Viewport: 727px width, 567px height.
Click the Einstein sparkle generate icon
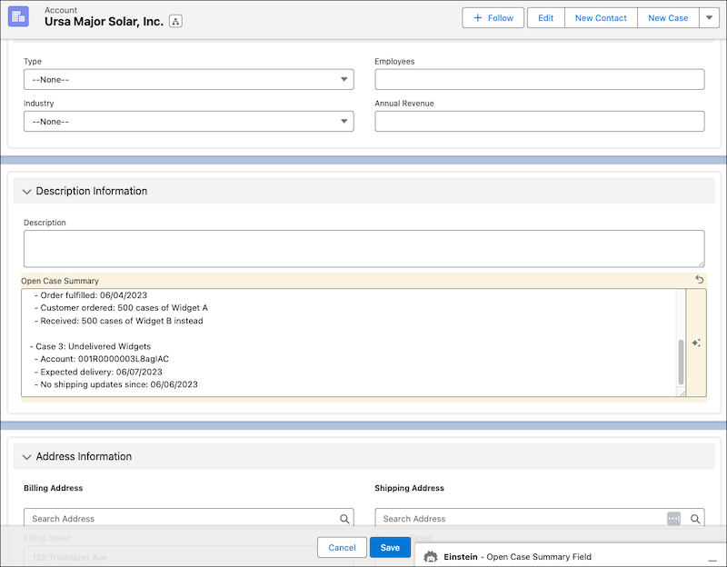pos(696,343)
